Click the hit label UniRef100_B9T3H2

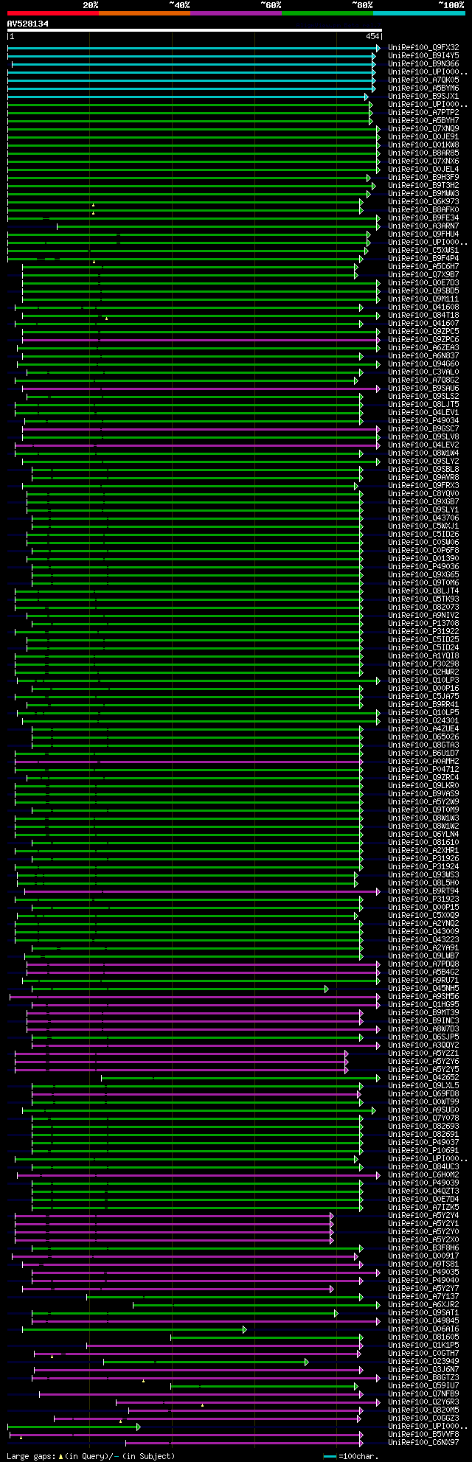click(x=423, y=185)
